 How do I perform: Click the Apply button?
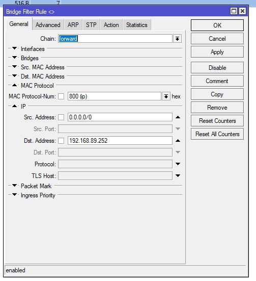click(217, 52)
